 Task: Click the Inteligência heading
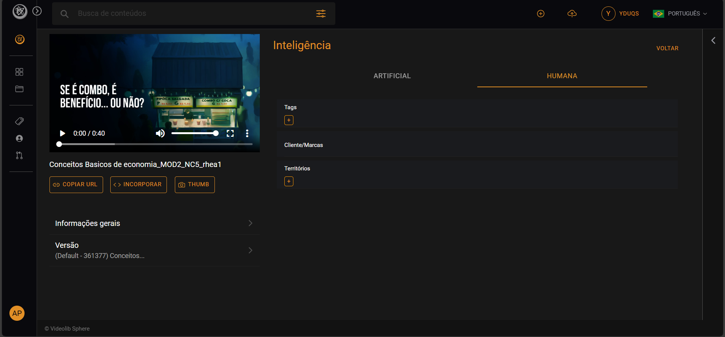[x=302, y=45]
